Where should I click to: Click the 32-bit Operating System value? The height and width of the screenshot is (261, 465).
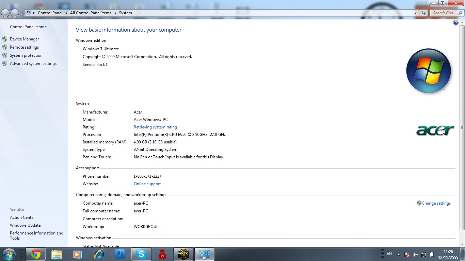[156, 150]
